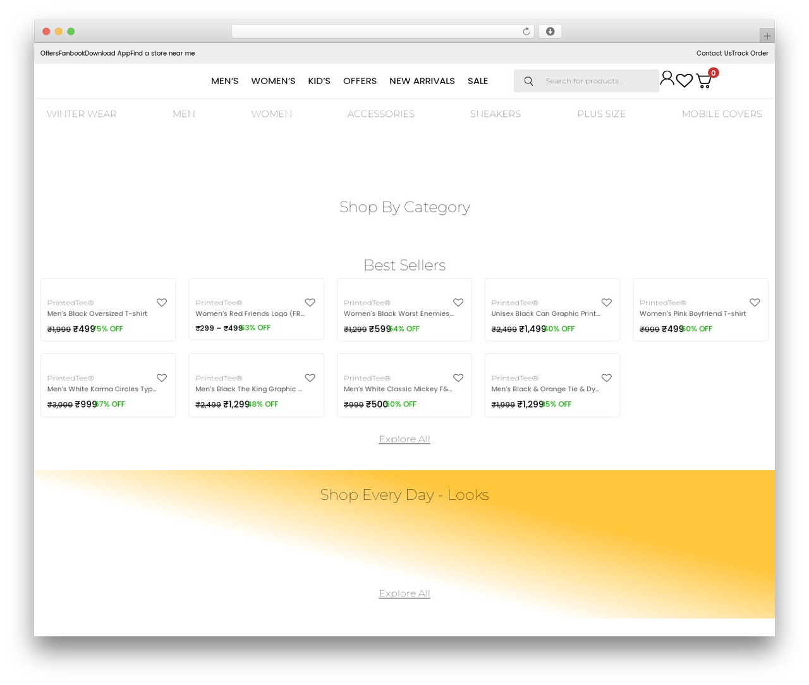Open the Track Order link
Image resolution: width=809 pixels, height=685 pixels.
750,53
